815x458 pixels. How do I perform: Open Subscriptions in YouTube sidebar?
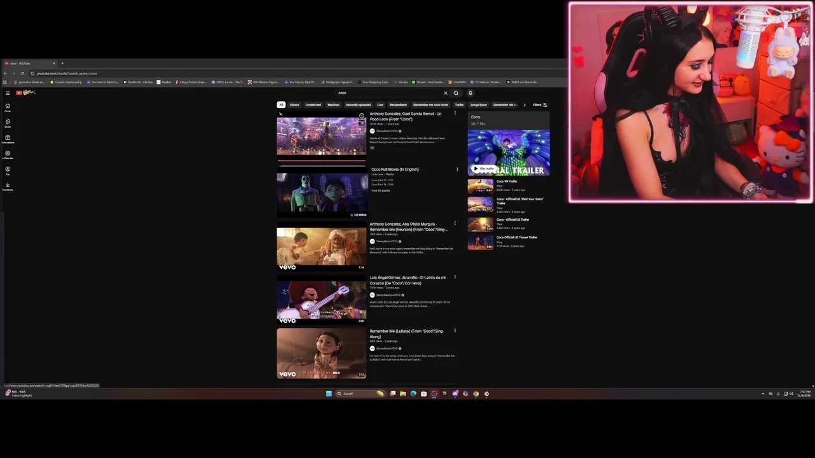pyautogui.click(x=8, y=139)
